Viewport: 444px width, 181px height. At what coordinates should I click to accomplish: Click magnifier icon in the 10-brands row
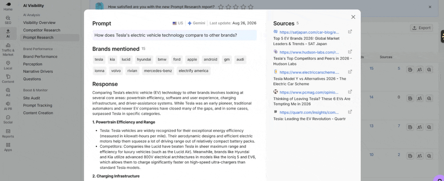click(429, 155)
